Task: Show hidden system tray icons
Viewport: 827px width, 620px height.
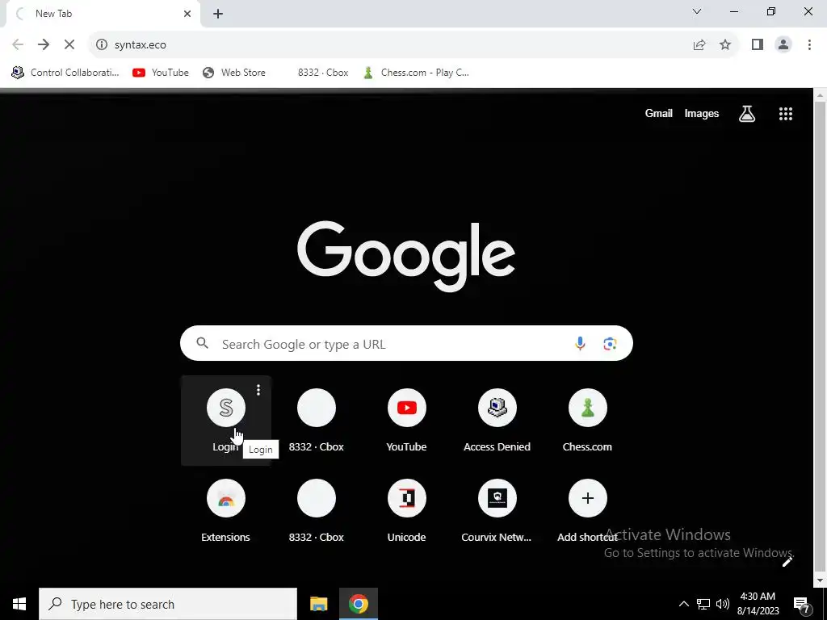Action: [683, 604]
